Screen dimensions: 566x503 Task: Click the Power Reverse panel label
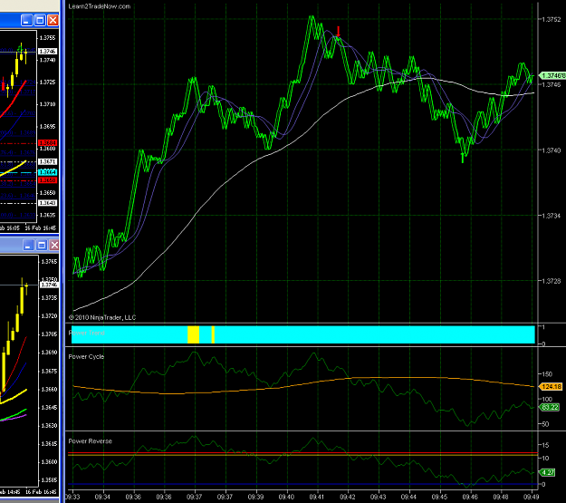pyautogui.click(x=91, y=441)
